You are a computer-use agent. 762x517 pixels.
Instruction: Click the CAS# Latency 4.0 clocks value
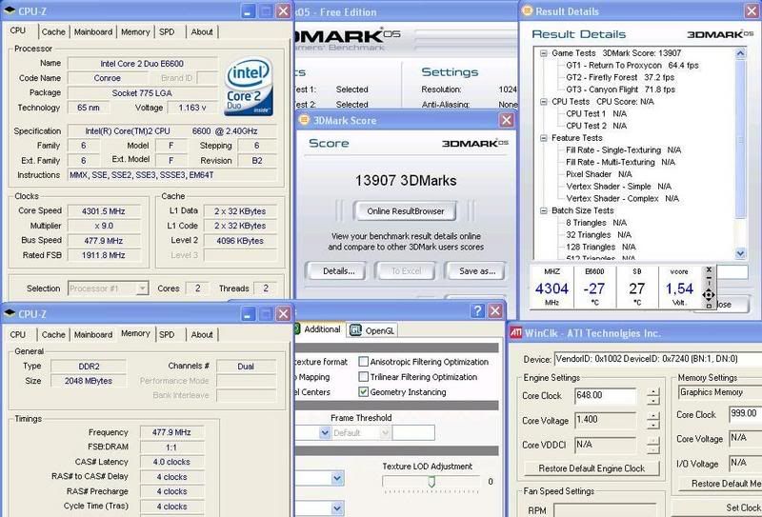tap(171, 462)
